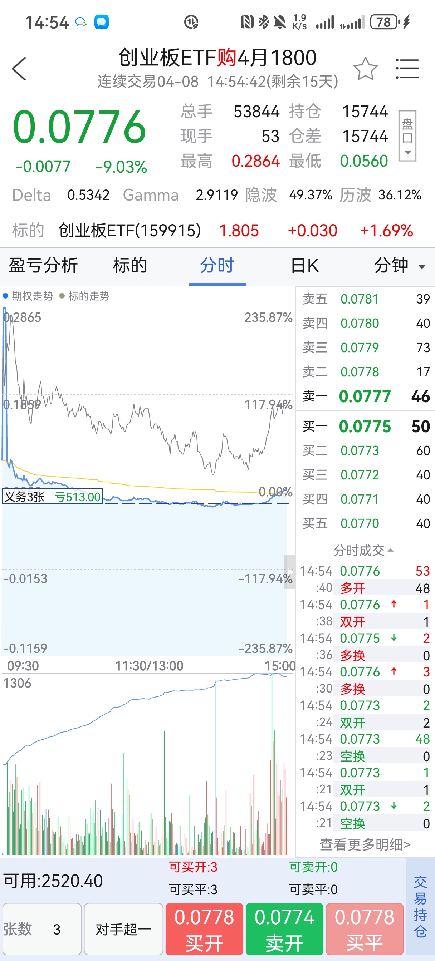Change the 对手超一 price type selector
Viewport: 435px width, 961px height.
tap(123, 929)
